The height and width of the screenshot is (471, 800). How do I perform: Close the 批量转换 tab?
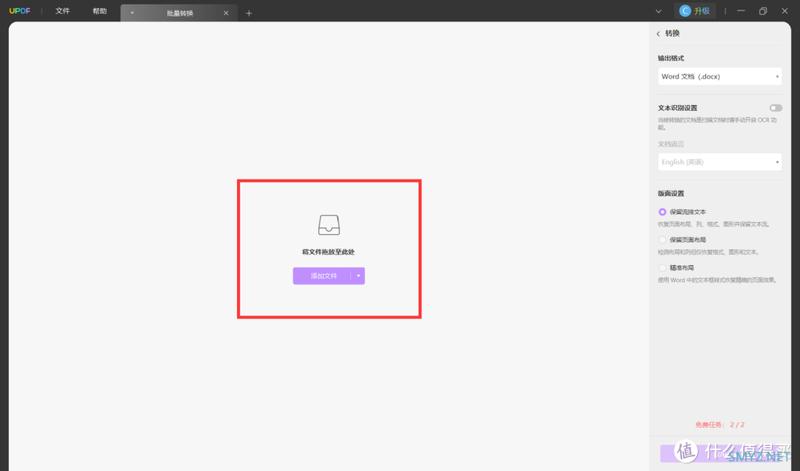226,13
